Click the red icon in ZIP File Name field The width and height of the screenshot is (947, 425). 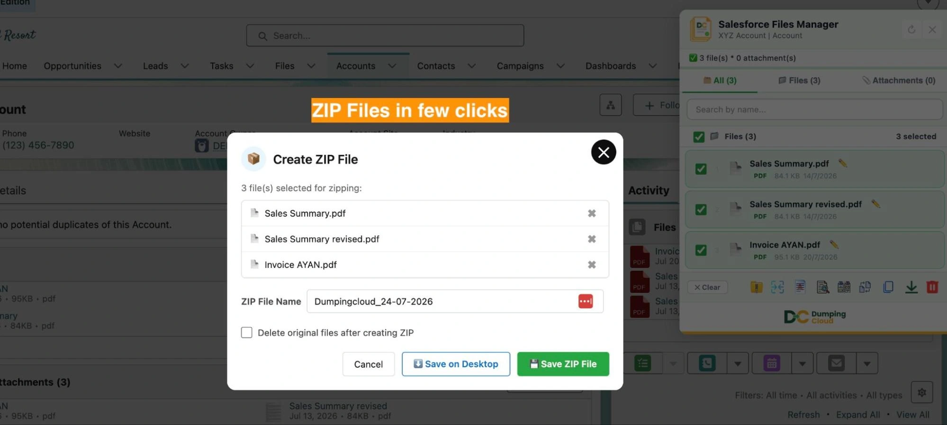pyautogui.click(x=586, y=301)
